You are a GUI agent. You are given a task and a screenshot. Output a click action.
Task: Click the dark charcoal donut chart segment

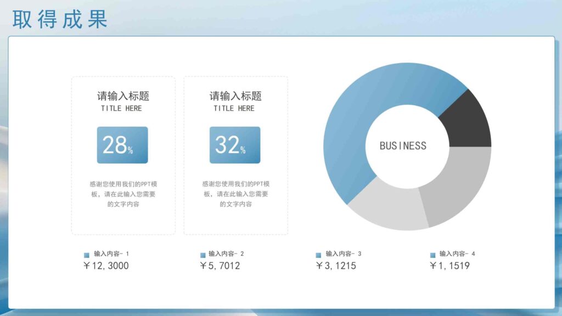click(468, 121)
